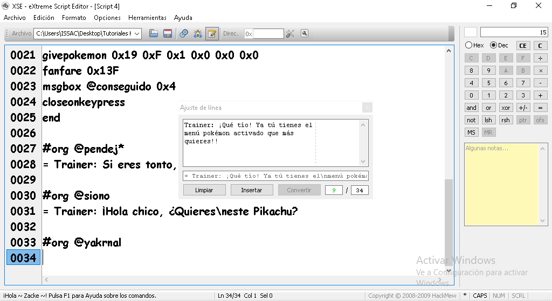Click the open file folder icon

point(154,33)
